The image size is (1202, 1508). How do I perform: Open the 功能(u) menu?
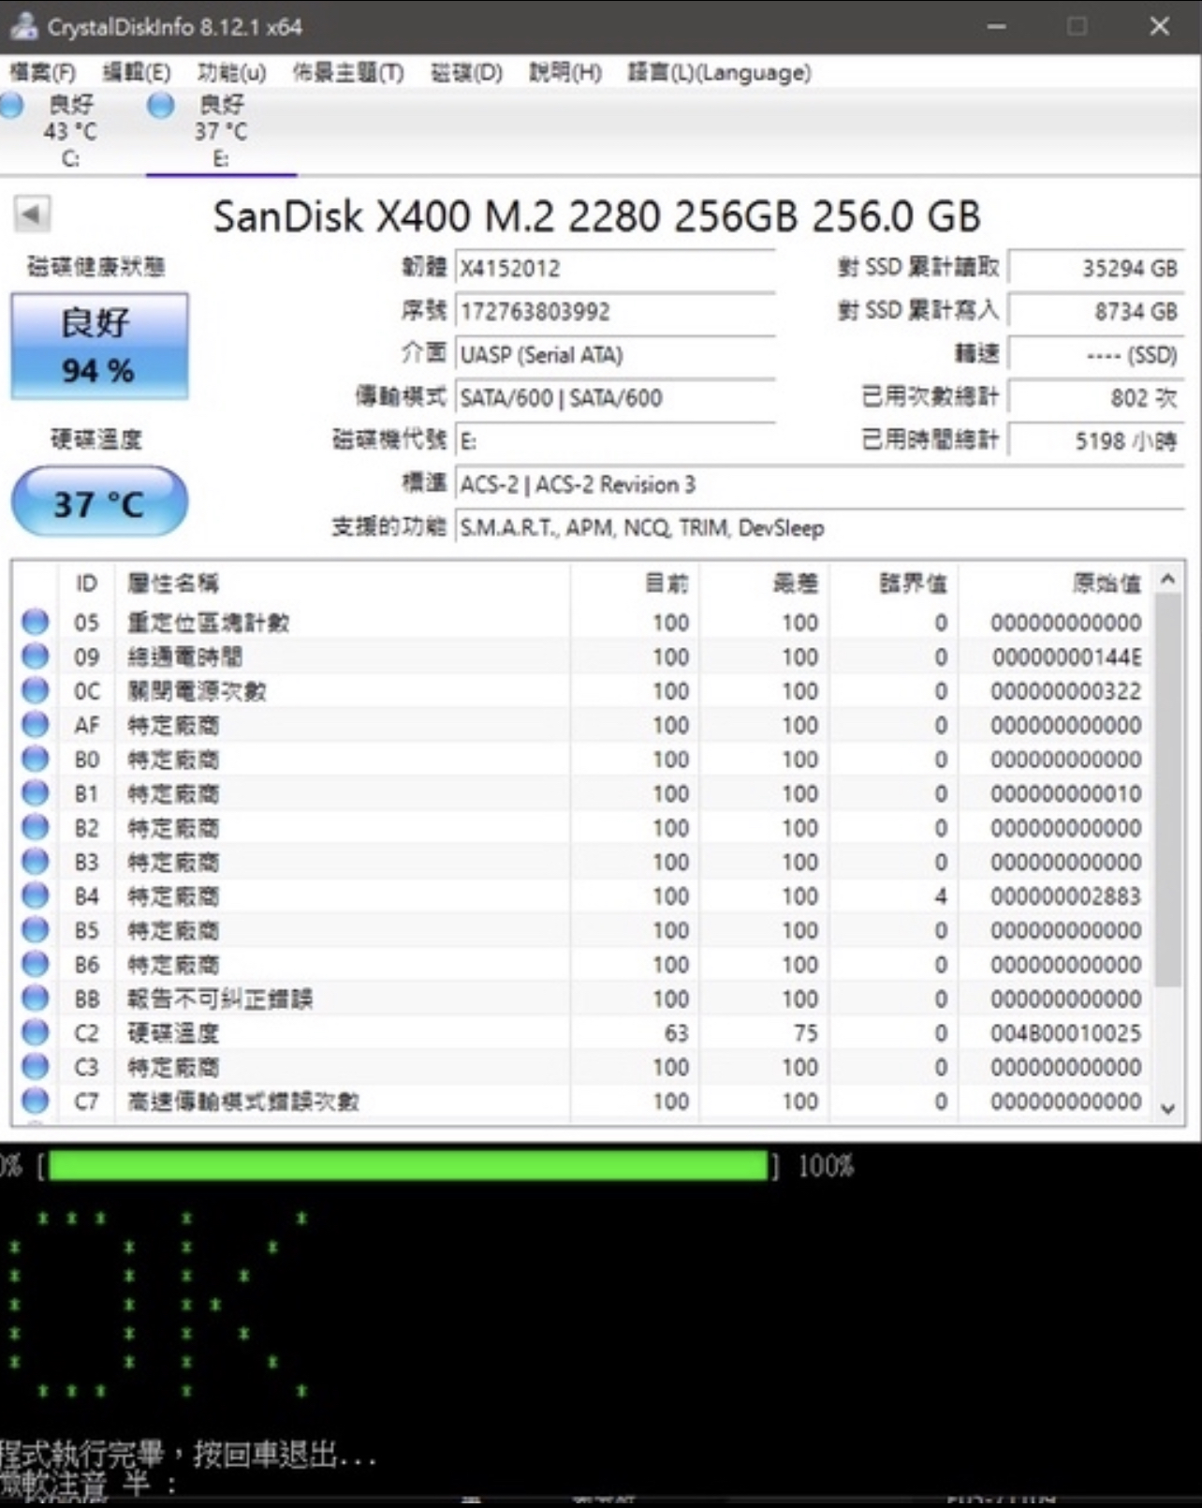click(x=231, y=72)
